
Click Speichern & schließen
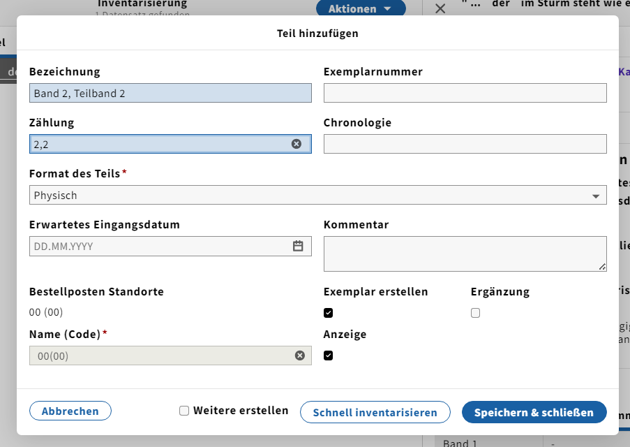click(534, 412)
